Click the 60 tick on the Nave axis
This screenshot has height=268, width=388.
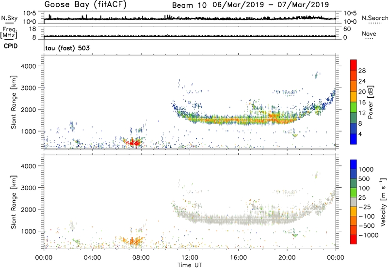pos(347,29)
